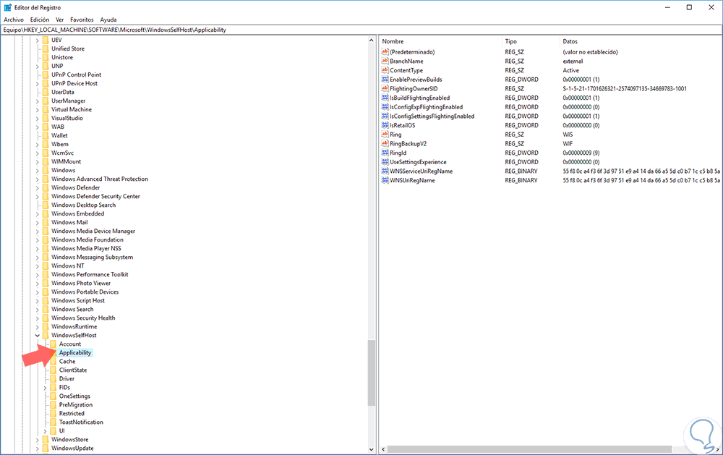Select the Windows Advanced Threat Protection key

[100, 179]
